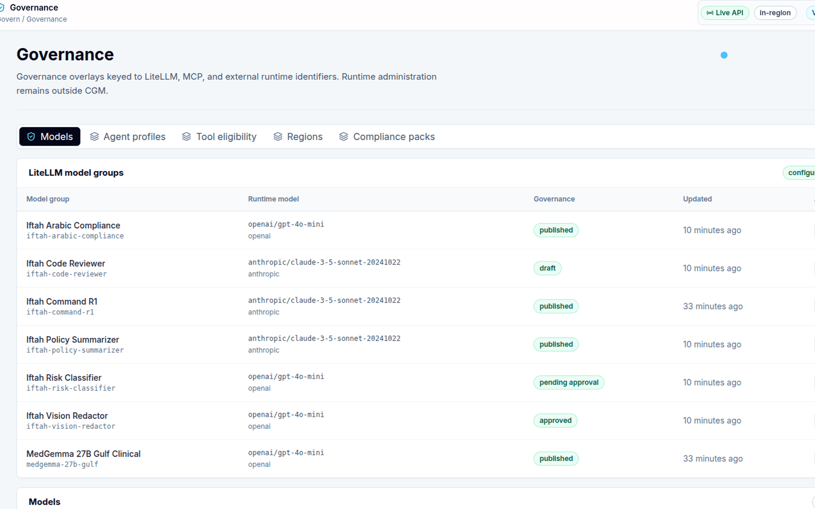Image resolution: width=815 pixels, height=509 pixels.
Task: Click the medgemma-27b-gulf identifier
Action: point(62,464)
